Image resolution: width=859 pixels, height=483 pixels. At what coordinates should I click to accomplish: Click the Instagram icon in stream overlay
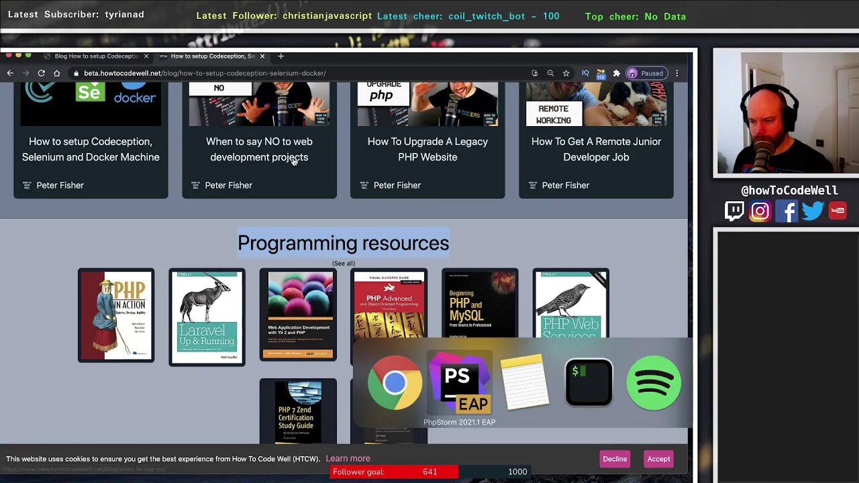point(760,211)
